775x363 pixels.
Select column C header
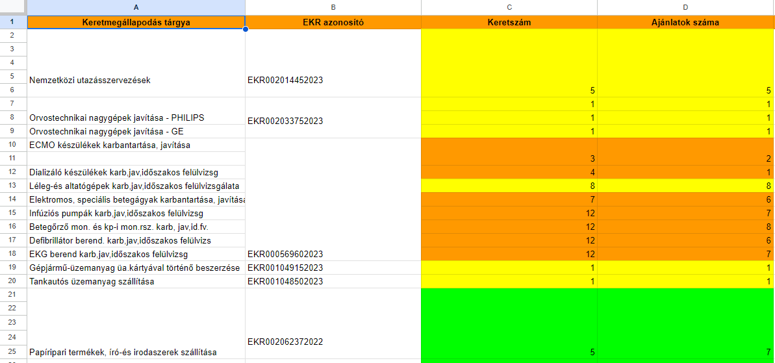click(509, 7)
